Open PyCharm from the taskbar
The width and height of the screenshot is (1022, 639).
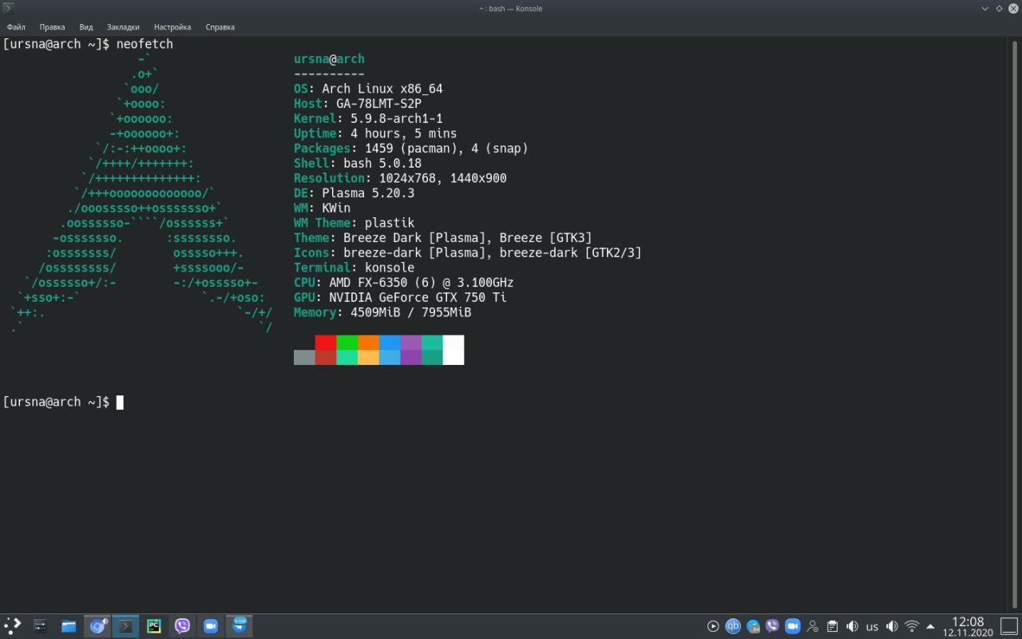pyautogui.click(x=154, y=626)
